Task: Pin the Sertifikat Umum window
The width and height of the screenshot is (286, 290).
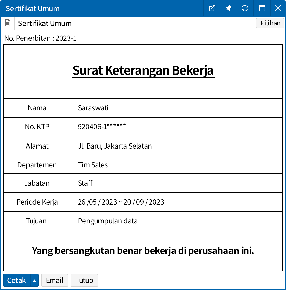Action: point(228,8)
